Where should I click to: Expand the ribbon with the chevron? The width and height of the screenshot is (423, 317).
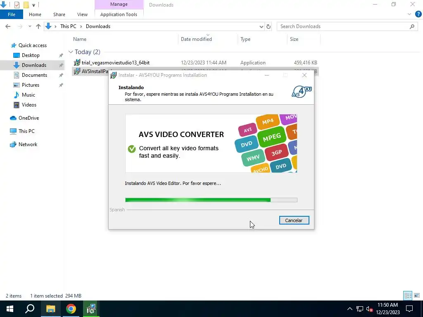coord(409,14)
